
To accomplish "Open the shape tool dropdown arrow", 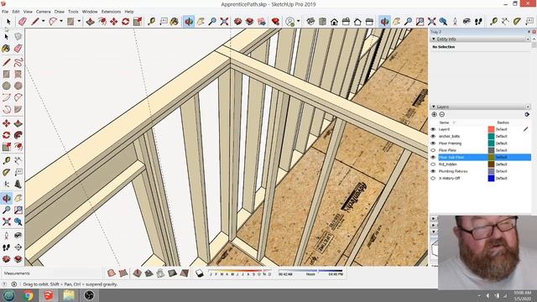I will (x=79, y=22).
